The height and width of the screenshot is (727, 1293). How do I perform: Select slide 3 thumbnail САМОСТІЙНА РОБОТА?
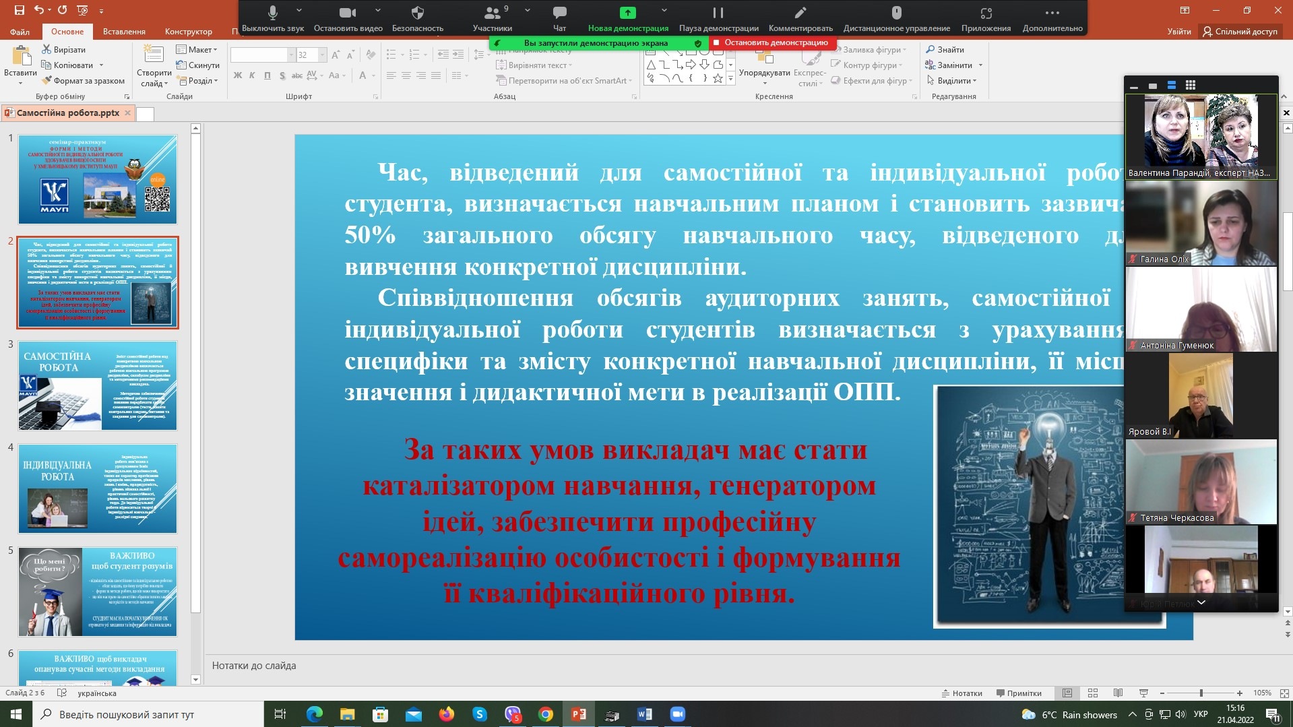coord(98,386)
